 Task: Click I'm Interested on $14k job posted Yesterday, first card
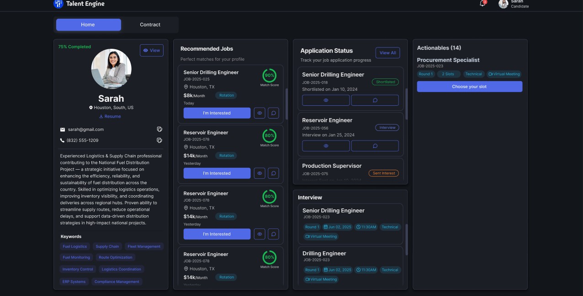[x=217, y=173]
